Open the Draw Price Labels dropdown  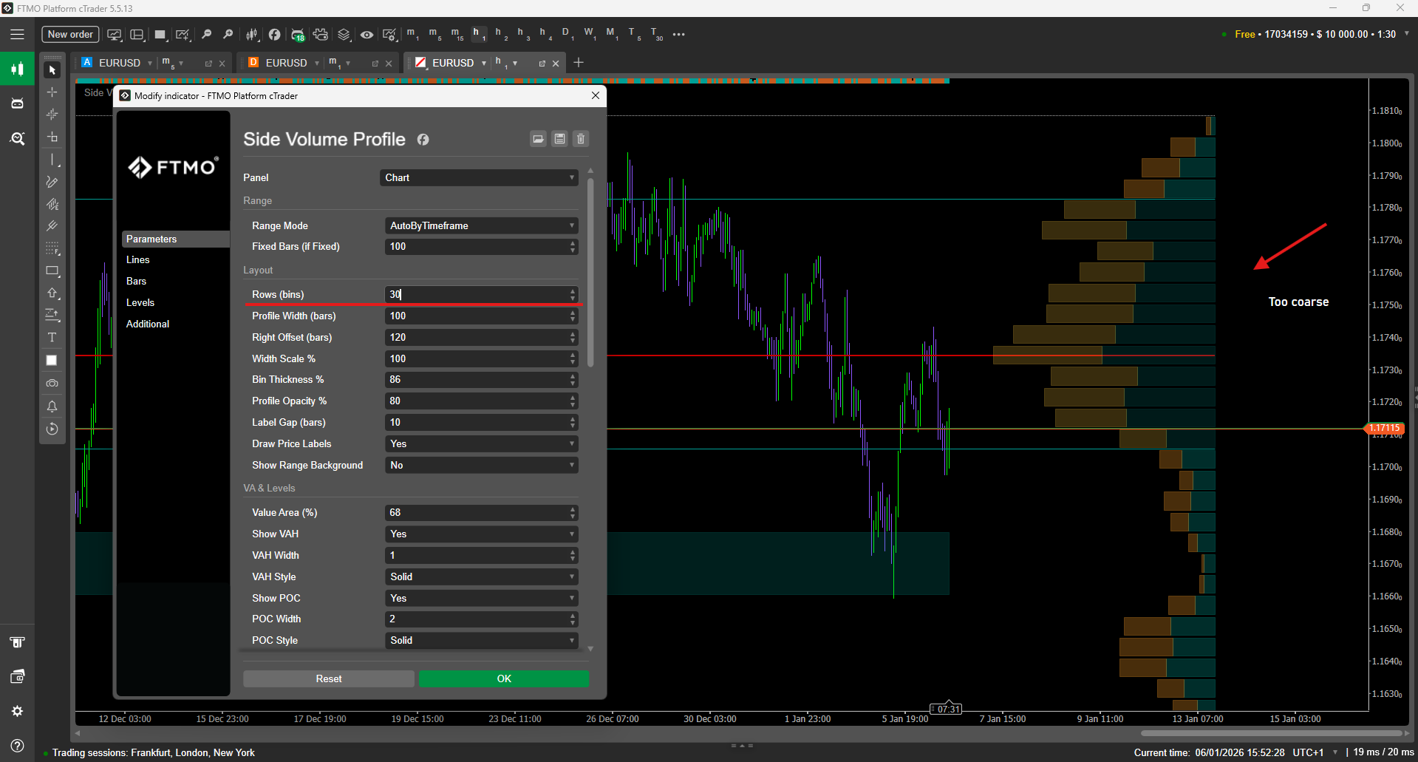point(480,444)
